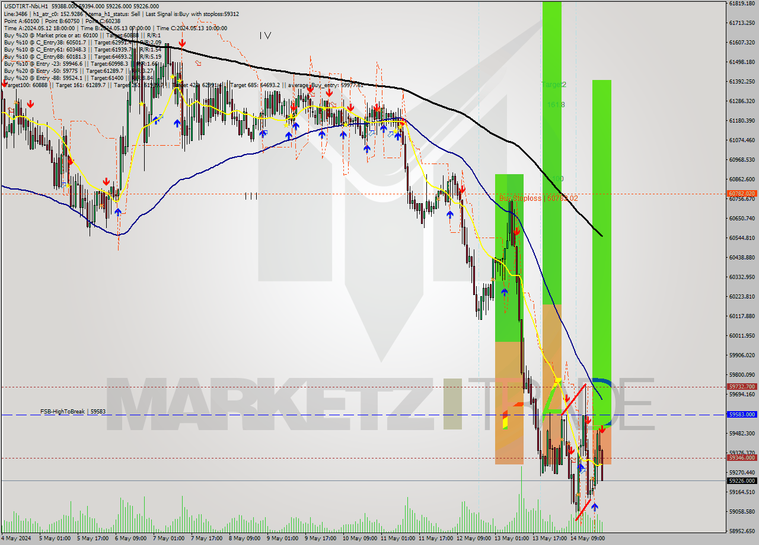The width and height of the screenshot is (759, 545).
Task: Click the Time A:2024.05.12 18:00:00 line
Action: (116, 28)
